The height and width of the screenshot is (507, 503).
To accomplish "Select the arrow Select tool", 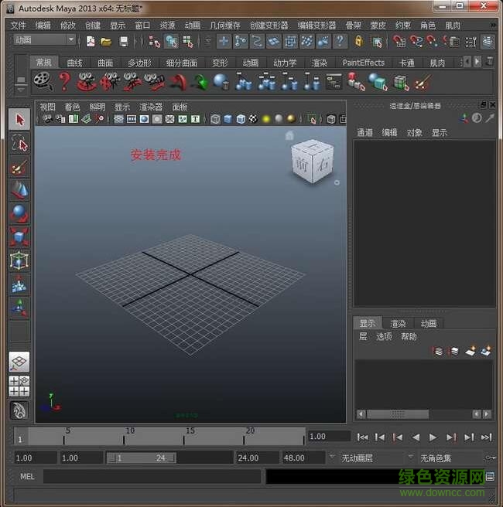I will 19,119.
